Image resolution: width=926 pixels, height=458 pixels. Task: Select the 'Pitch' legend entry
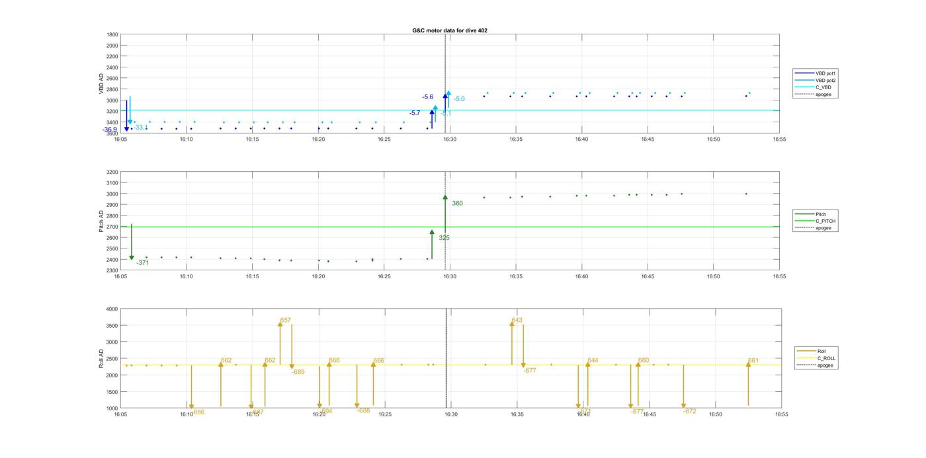point(811,214)
